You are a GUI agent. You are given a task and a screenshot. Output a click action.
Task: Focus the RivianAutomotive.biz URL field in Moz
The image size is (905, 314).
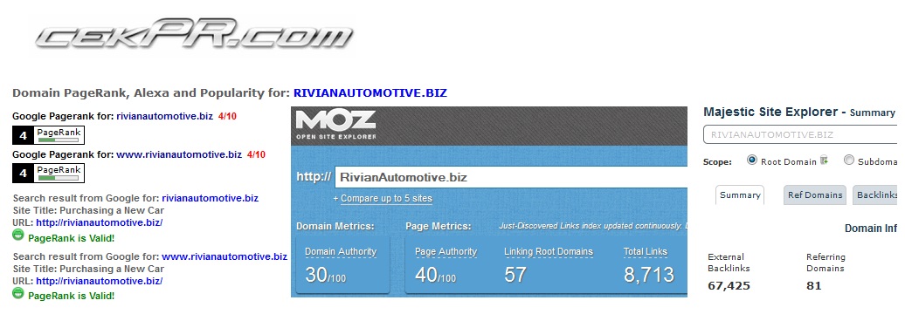(511, 177)
